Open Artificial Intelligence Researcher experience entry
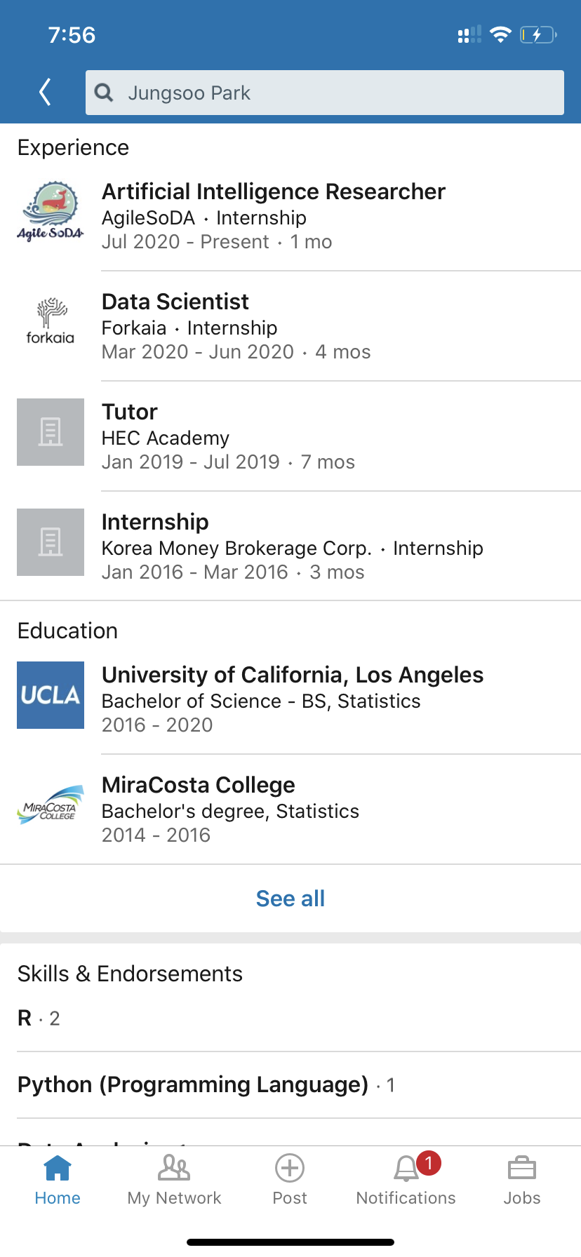Image resolution: width=581 pixels, height=1257 pixels. click(274, 191)
